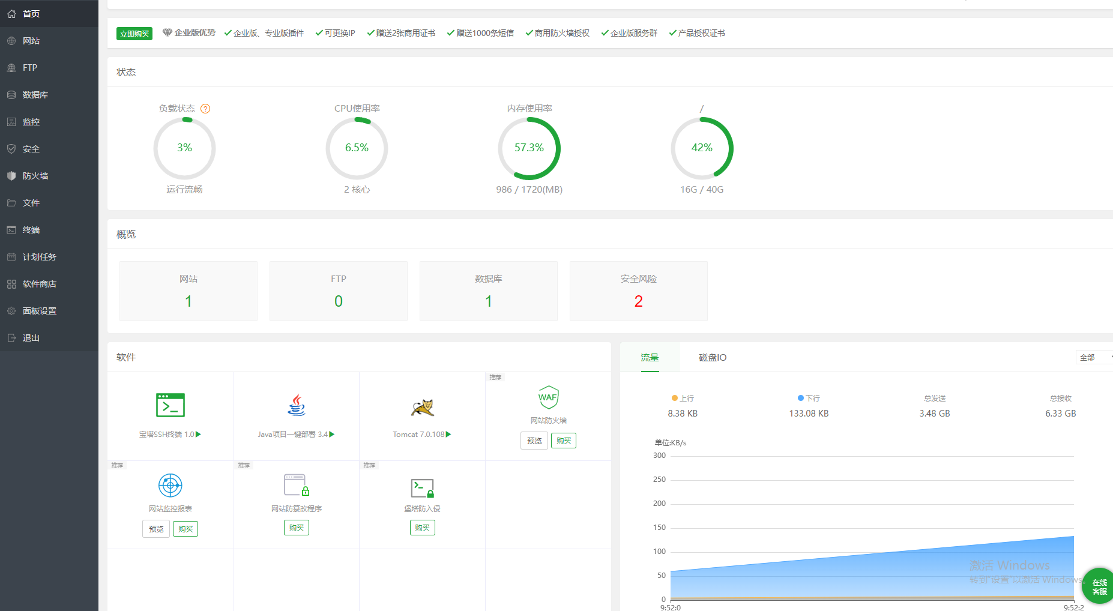This screenshot has width=1113, height=611.
Task: Click the Tomcat 7.0.108 label
Action: pos(419,435)
